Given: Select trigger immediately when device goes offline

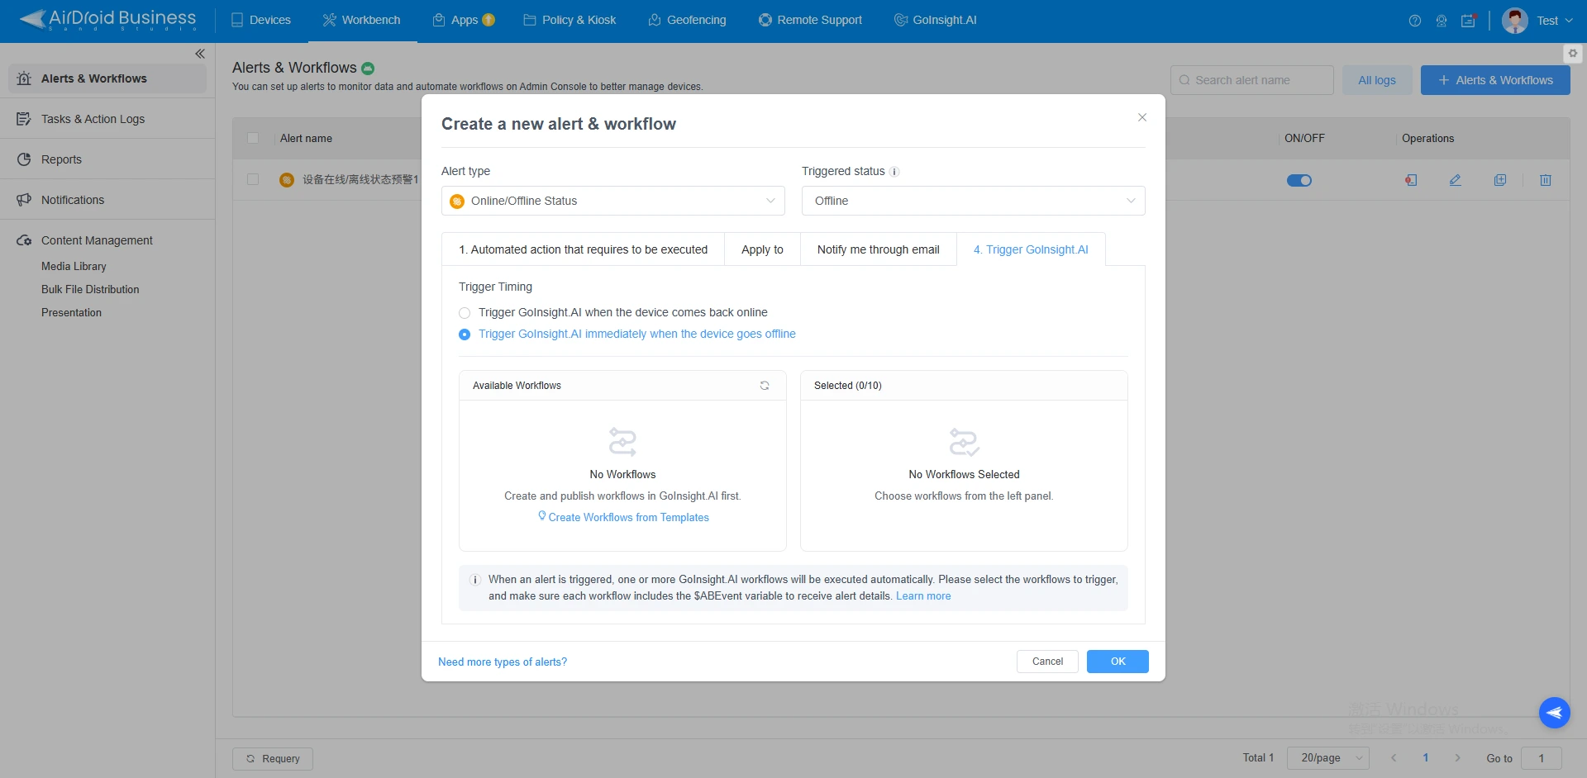Looking at the screenshot, I should click(x=627, y=334).
